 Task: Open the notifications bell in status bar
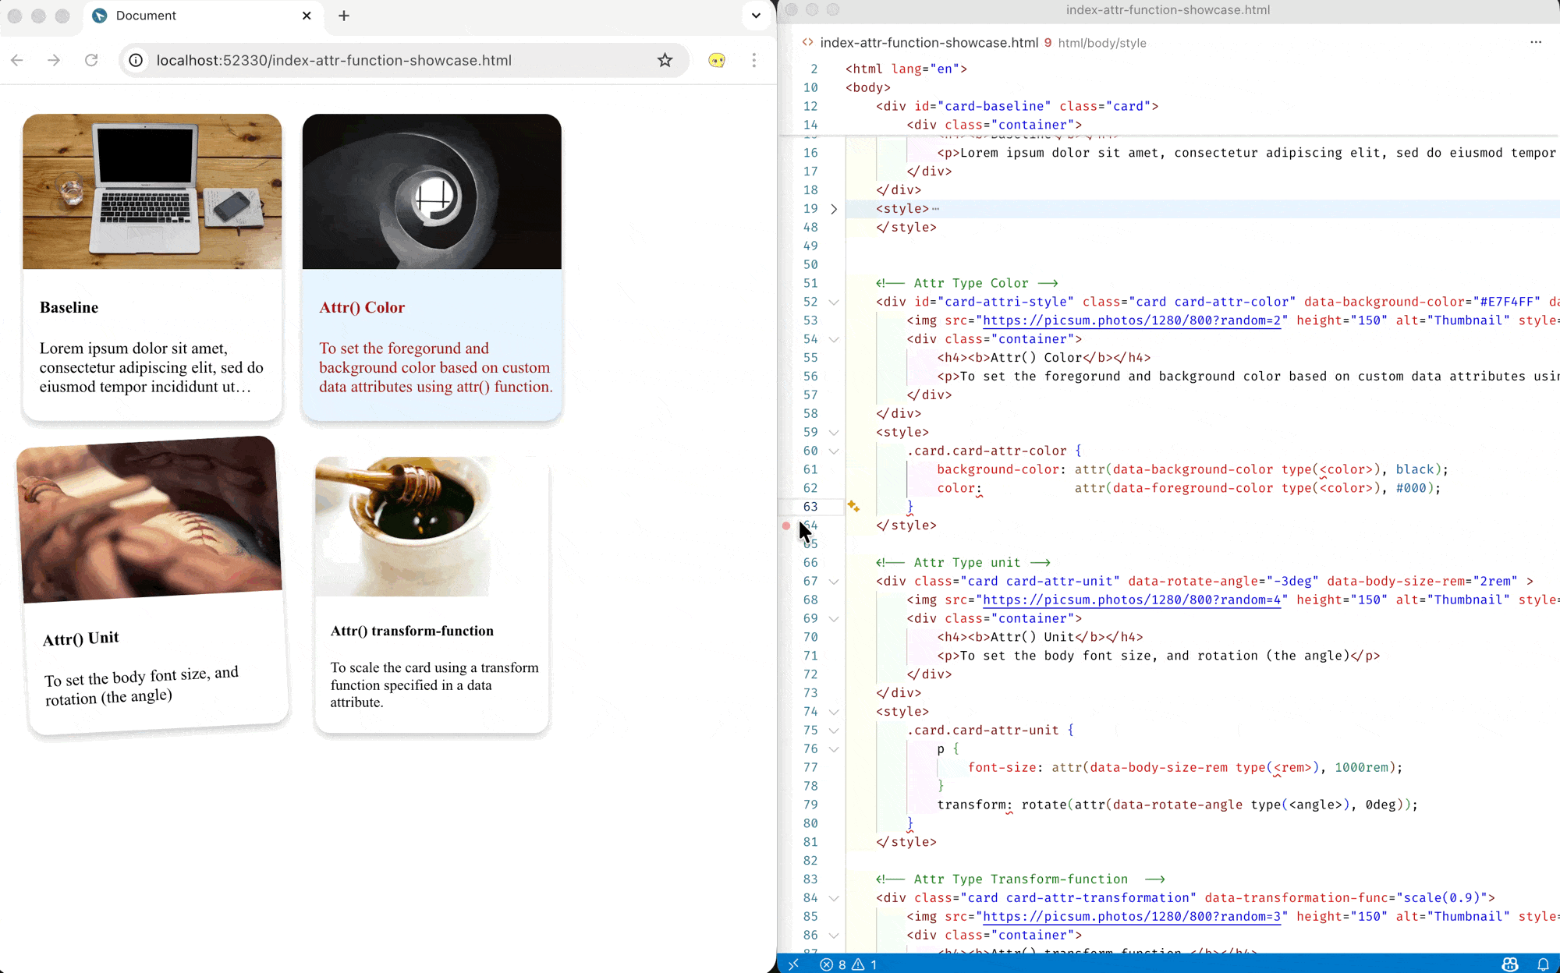coord(1542,964)
